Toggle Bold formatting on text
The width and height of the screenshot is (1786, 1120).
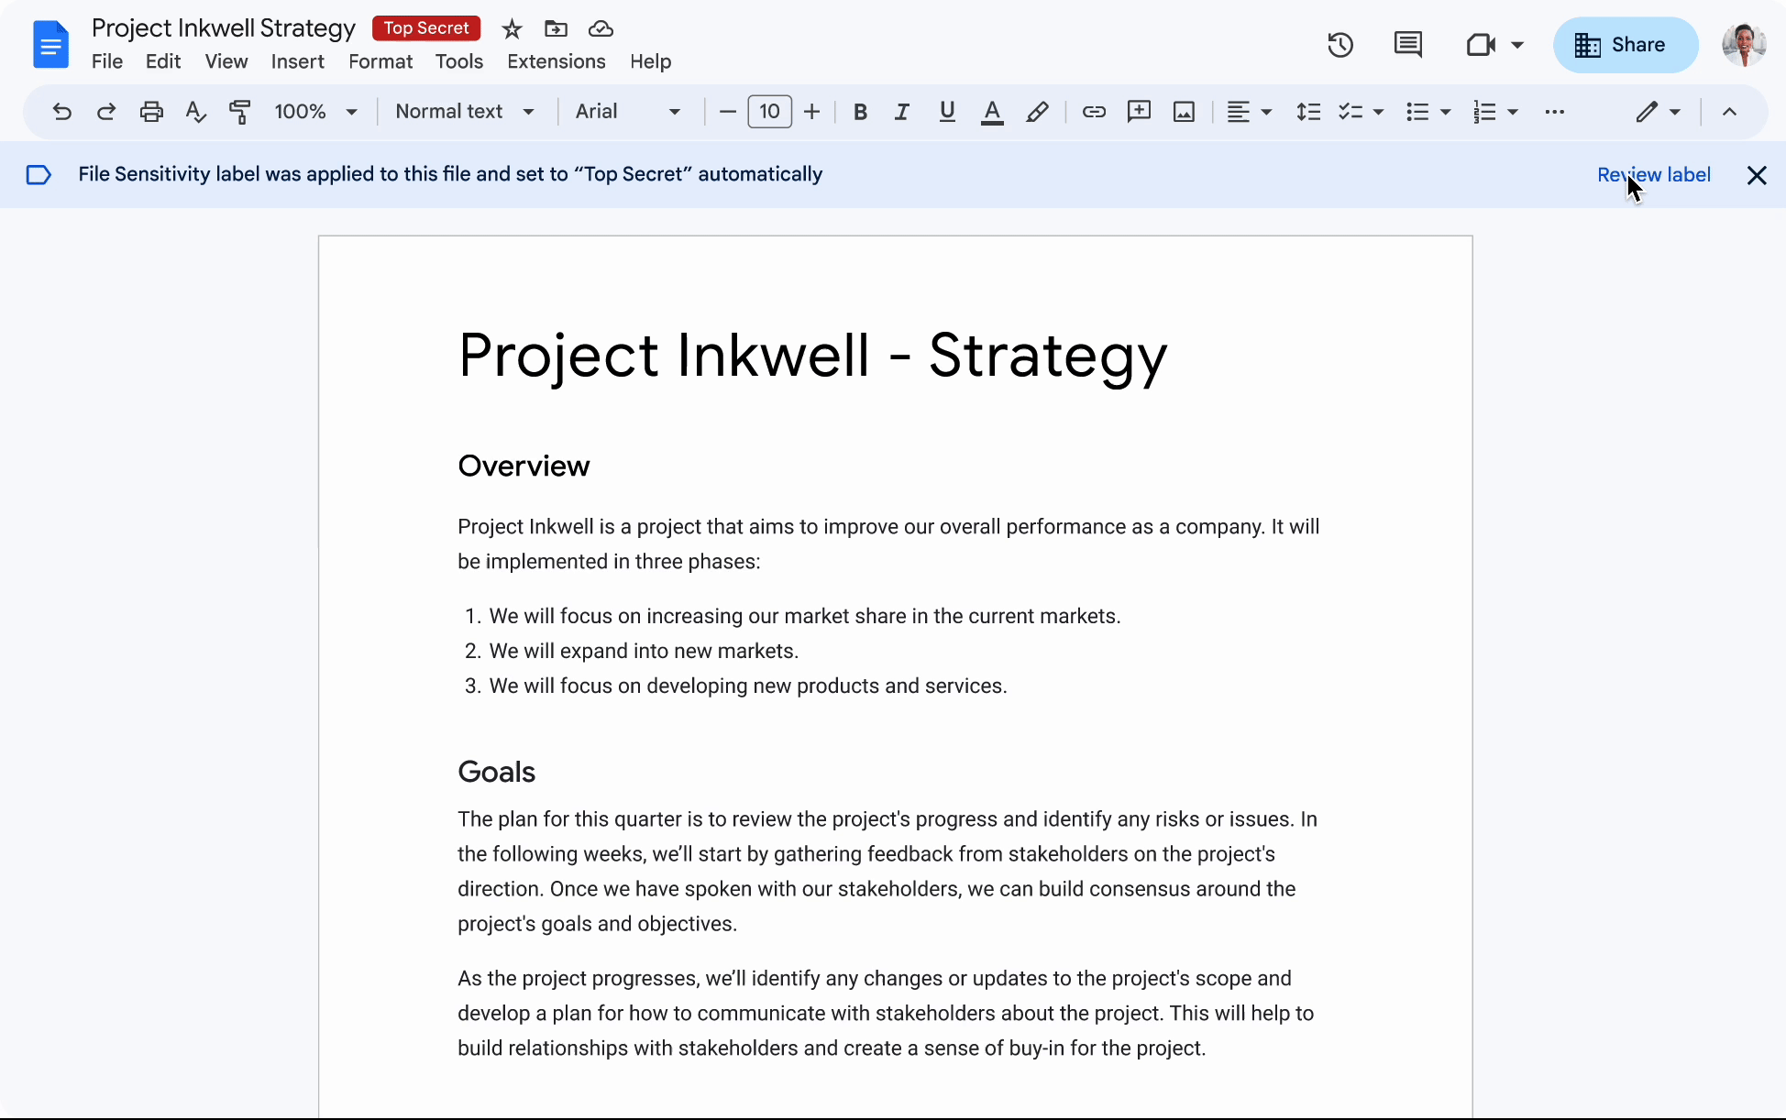click(859, 111)
